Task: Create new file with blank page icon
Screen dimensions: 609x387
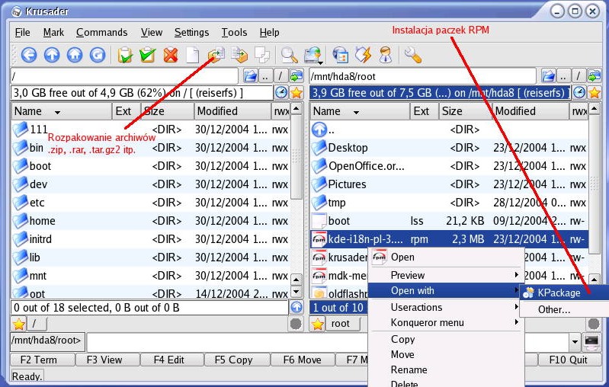Action: click(193, 55)
